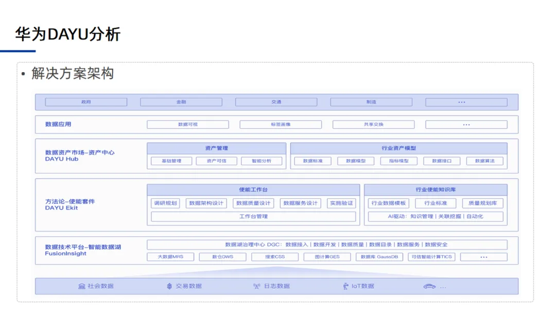Viewport: 556px width, 313px height.
Task: Click the 工作台管理 bar
Action: pos(253,217)
